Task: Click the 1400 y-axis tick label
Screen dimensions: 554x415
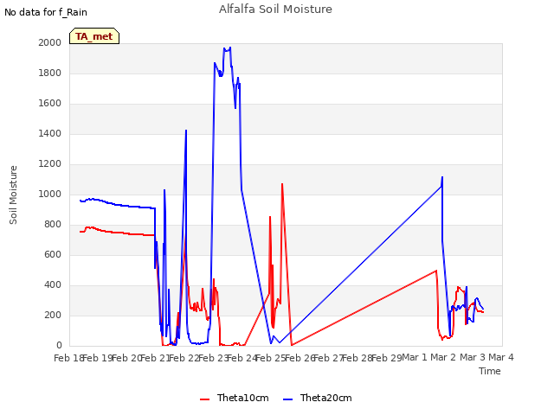Action: tap(50, 133)
